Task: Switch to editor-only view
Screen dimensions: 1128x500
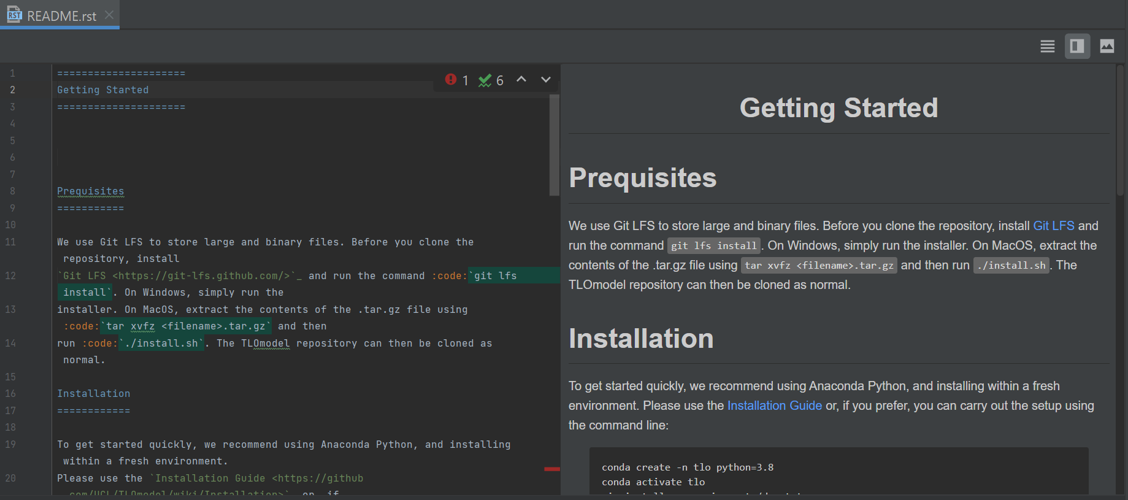Action: [x=1048, y=47]
